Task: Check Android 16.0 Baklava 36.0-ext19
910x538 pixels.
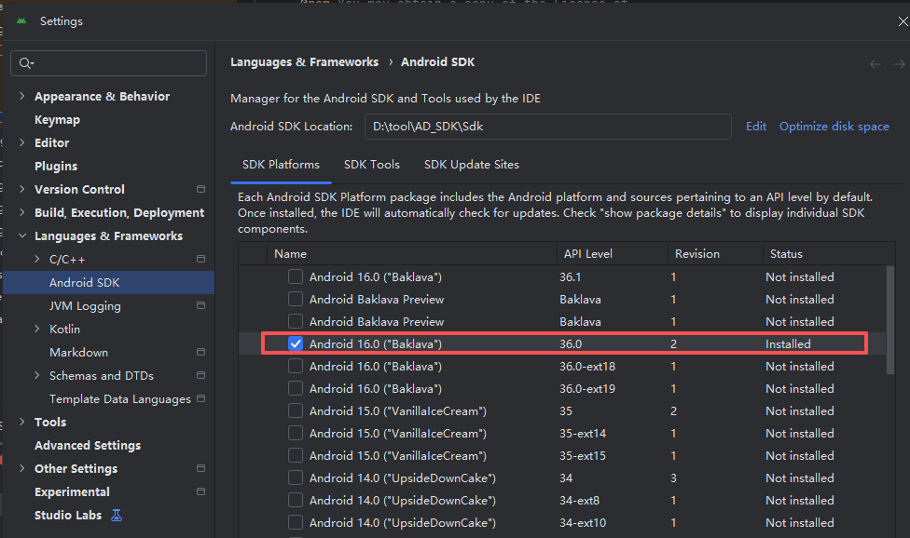Action: tap(296, 388)
